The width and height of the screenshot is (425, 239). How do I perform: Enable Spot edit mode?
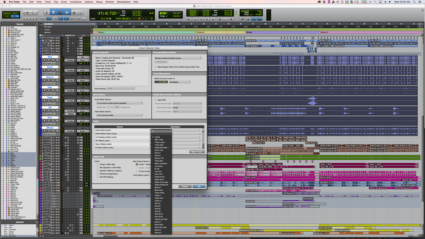15,13
